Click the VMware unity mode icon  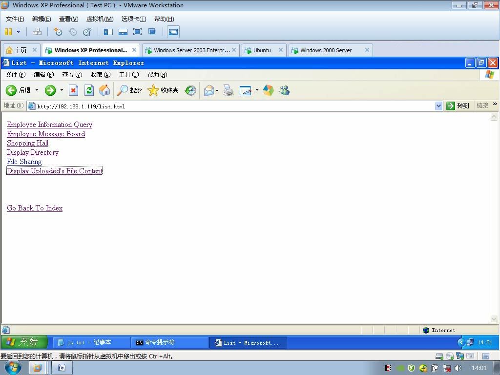152,32
